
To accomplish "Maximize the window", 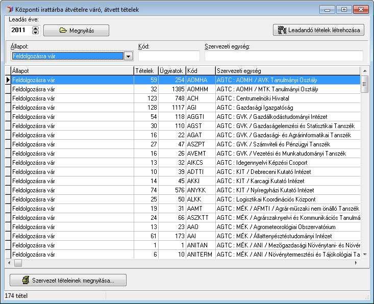I will (x=344, y=10).
